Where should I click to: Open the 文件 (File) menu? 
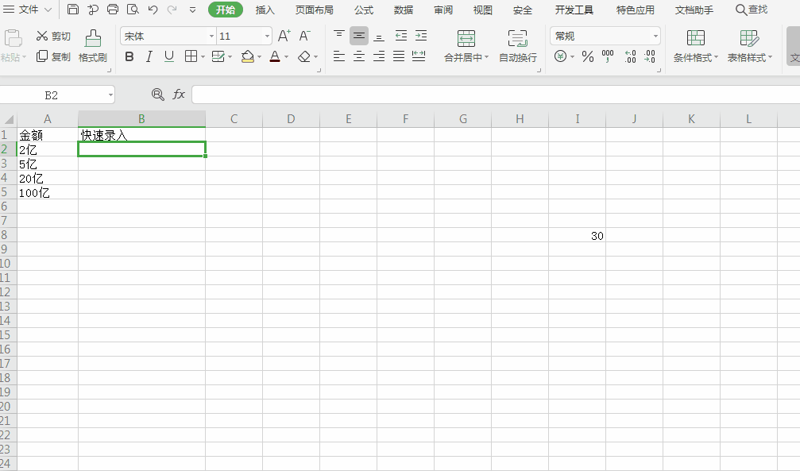click(28, 10)
